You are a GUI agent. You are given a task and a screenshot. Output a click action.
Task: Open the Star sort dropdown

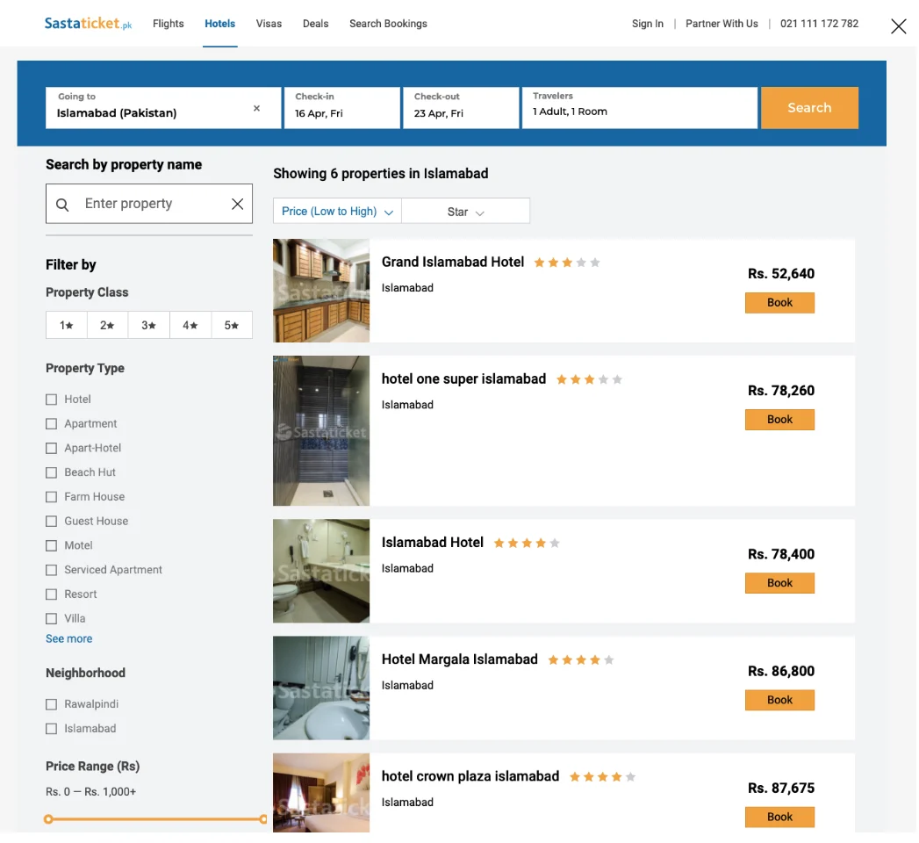tap(466, 211)
